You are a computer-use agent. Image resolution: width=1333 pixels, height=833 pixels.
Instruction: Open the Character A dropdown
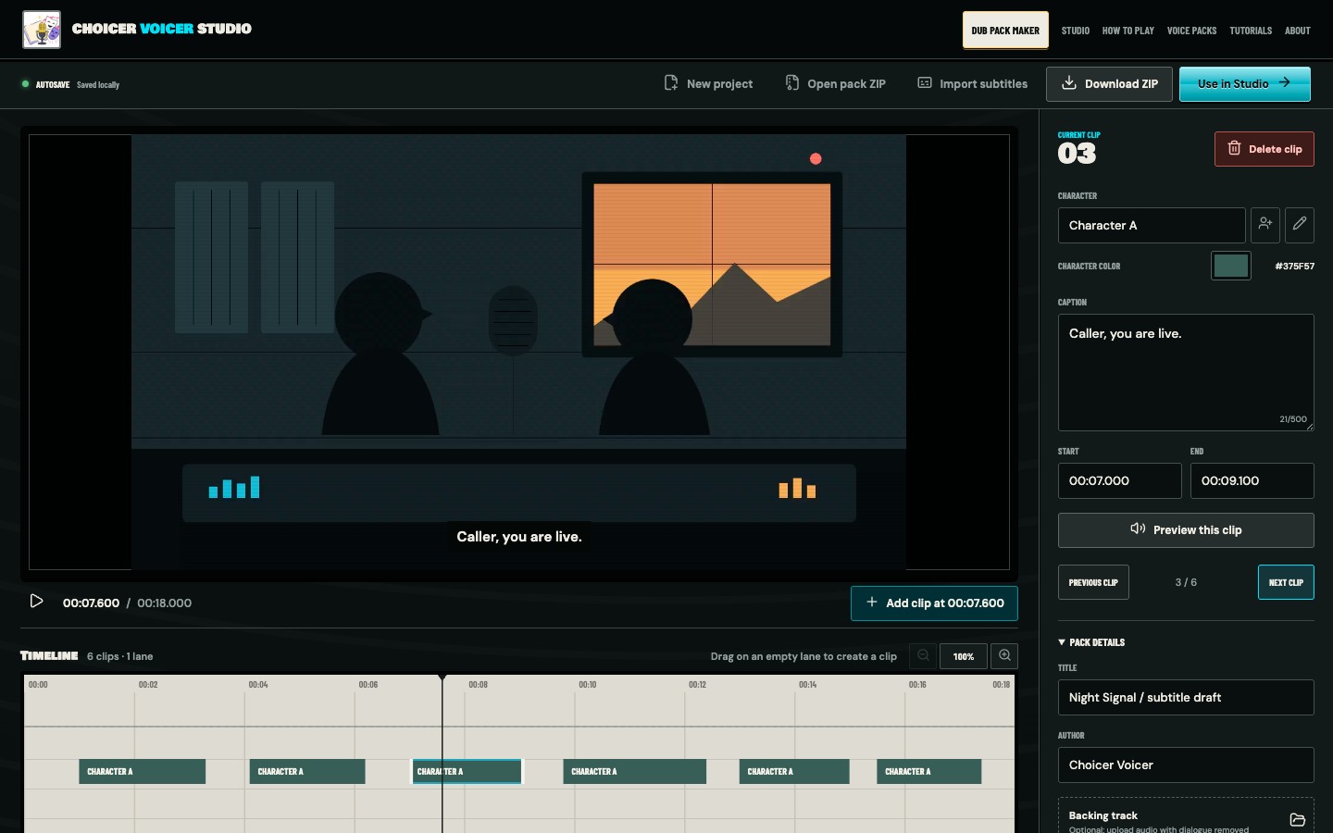1152,225
